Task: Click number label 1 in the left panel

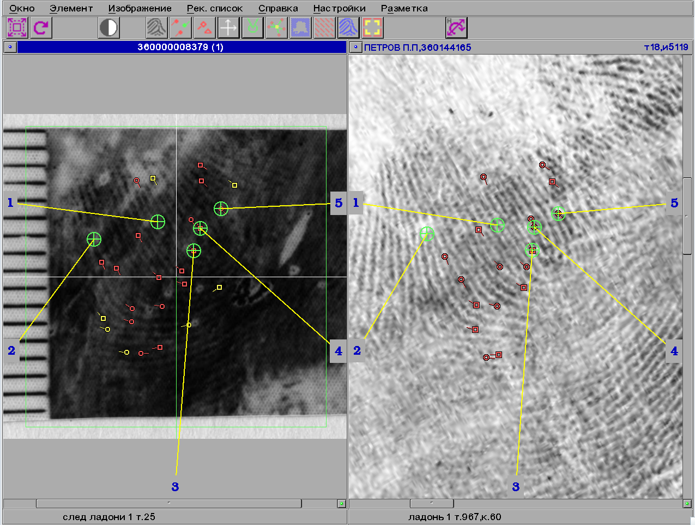Action: click(x=10, y=203)
